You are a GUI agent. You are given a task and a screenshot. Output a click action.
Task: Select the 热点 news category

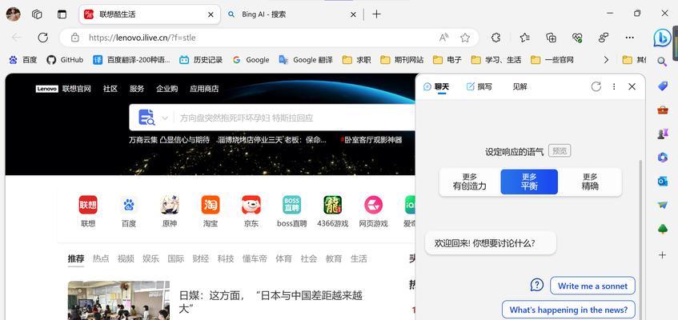101,258
